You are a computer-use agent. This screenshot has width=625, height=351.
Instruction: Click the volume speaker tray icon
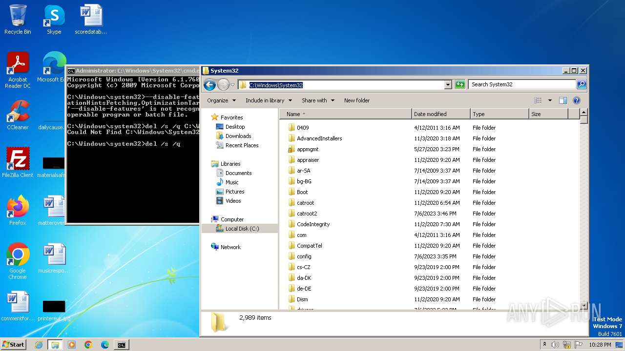[x=555, y=345]
